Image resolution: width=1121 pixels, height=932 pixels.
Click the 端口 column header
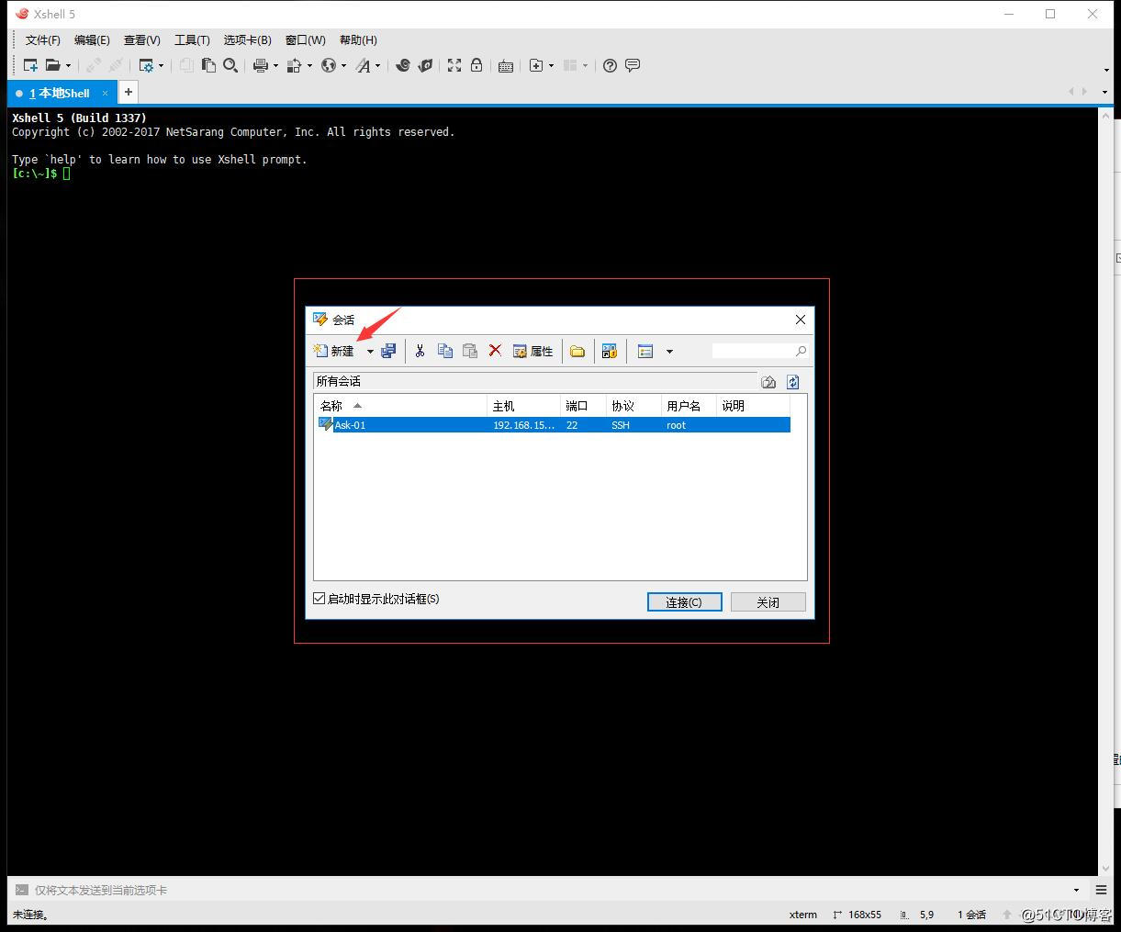point(583,406)
